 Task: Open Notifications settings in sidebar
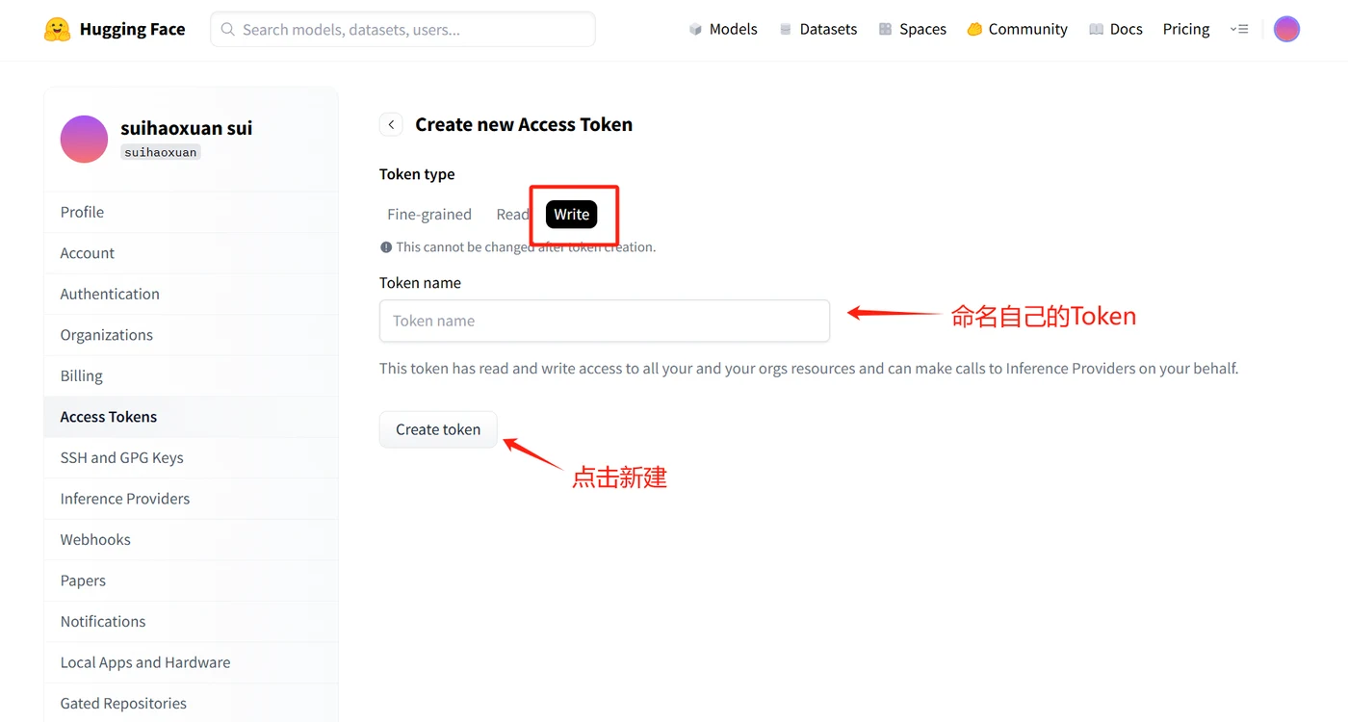(x=192, y=621)
